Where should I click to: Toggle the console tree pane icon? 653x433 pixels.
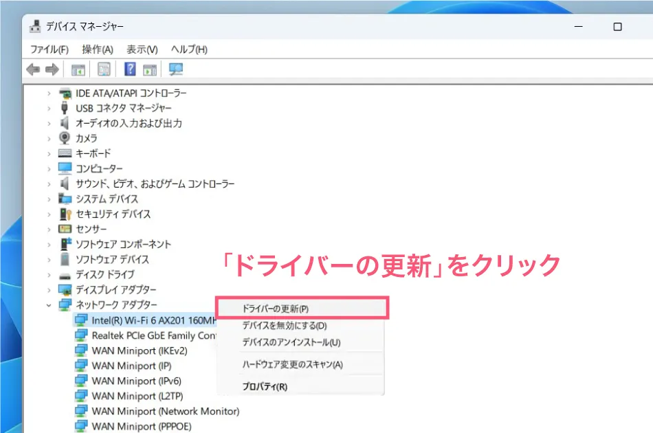click(78, 69)
